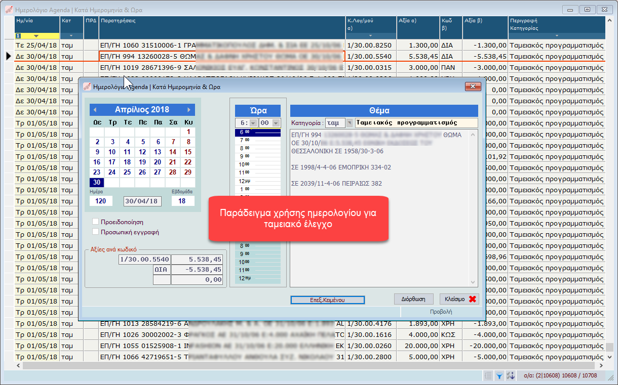This screenshot has width=618, height=385.
Task: Select April 13 in the calendar
Action: pyautogui.click(x=158, y=152)
